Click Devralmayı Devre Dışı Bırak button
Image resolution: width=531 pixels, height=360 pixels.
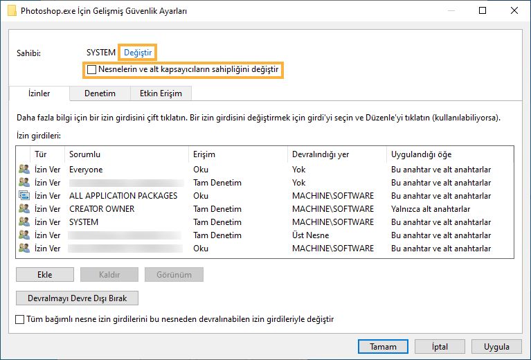click(78, 298)
